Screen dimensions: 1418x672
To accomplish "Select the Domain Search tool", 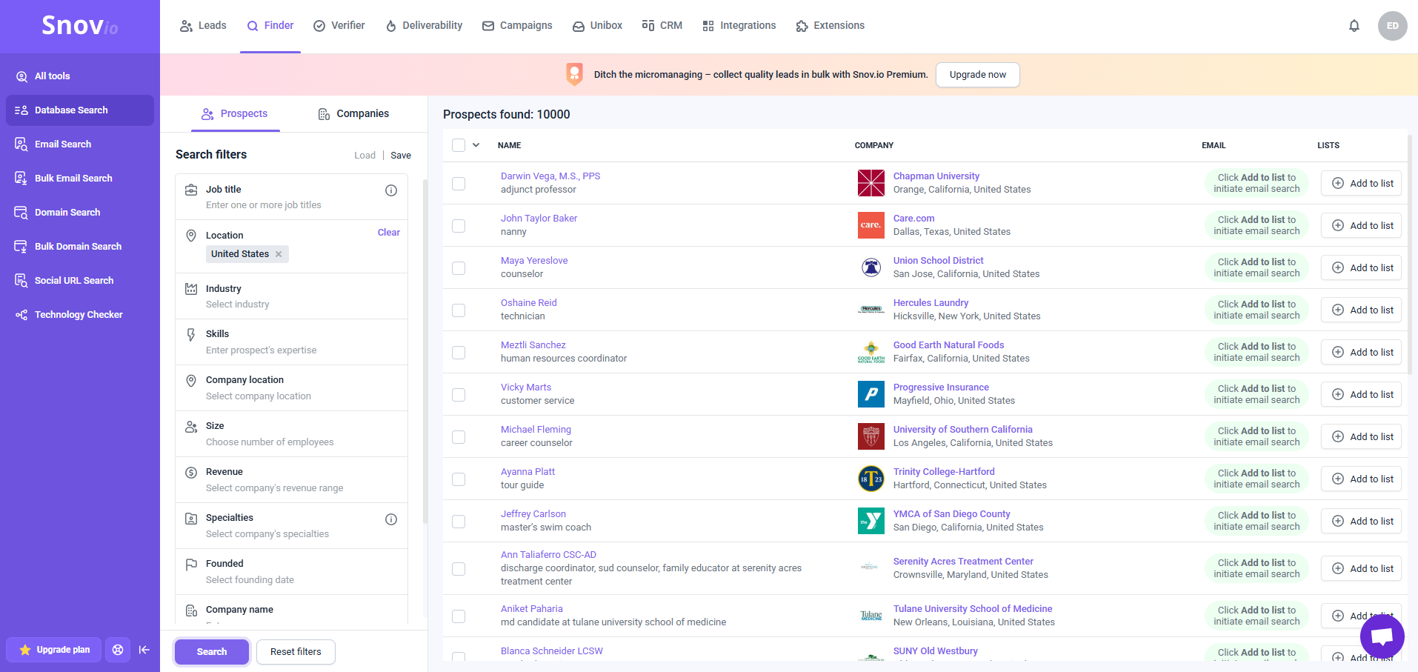I will click(67, 212).
